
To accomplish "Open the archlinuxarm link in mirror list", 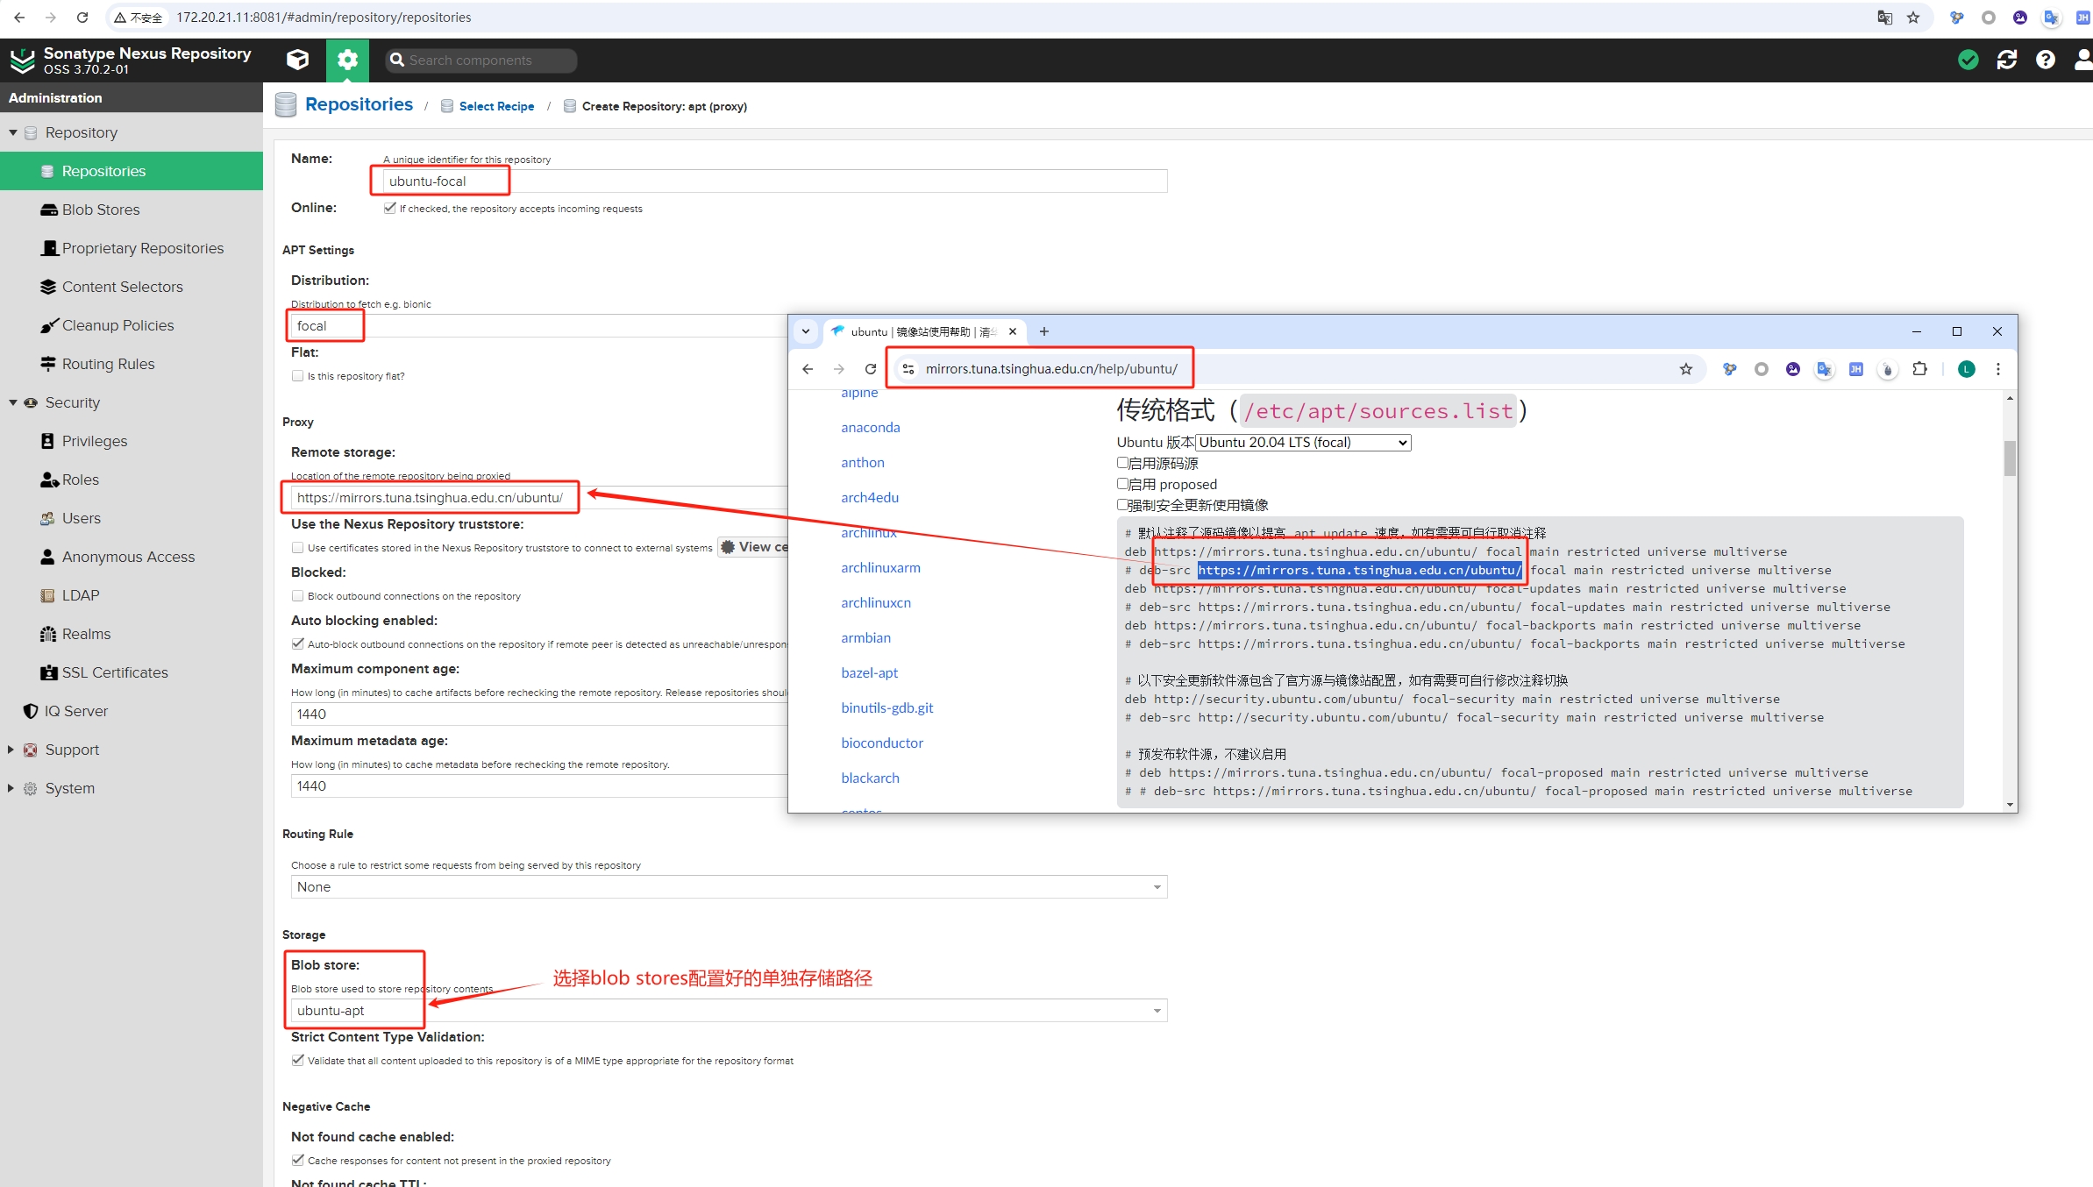I will pyautogui.click(x=880, y=568).
